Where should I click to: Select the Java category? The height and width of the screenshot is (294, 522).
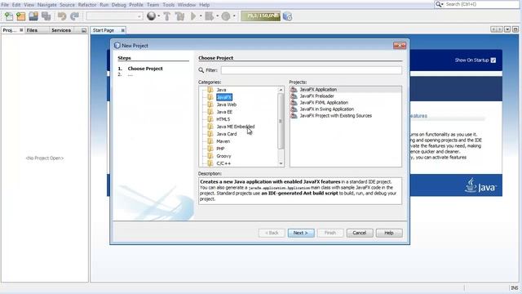click(221, 90)
